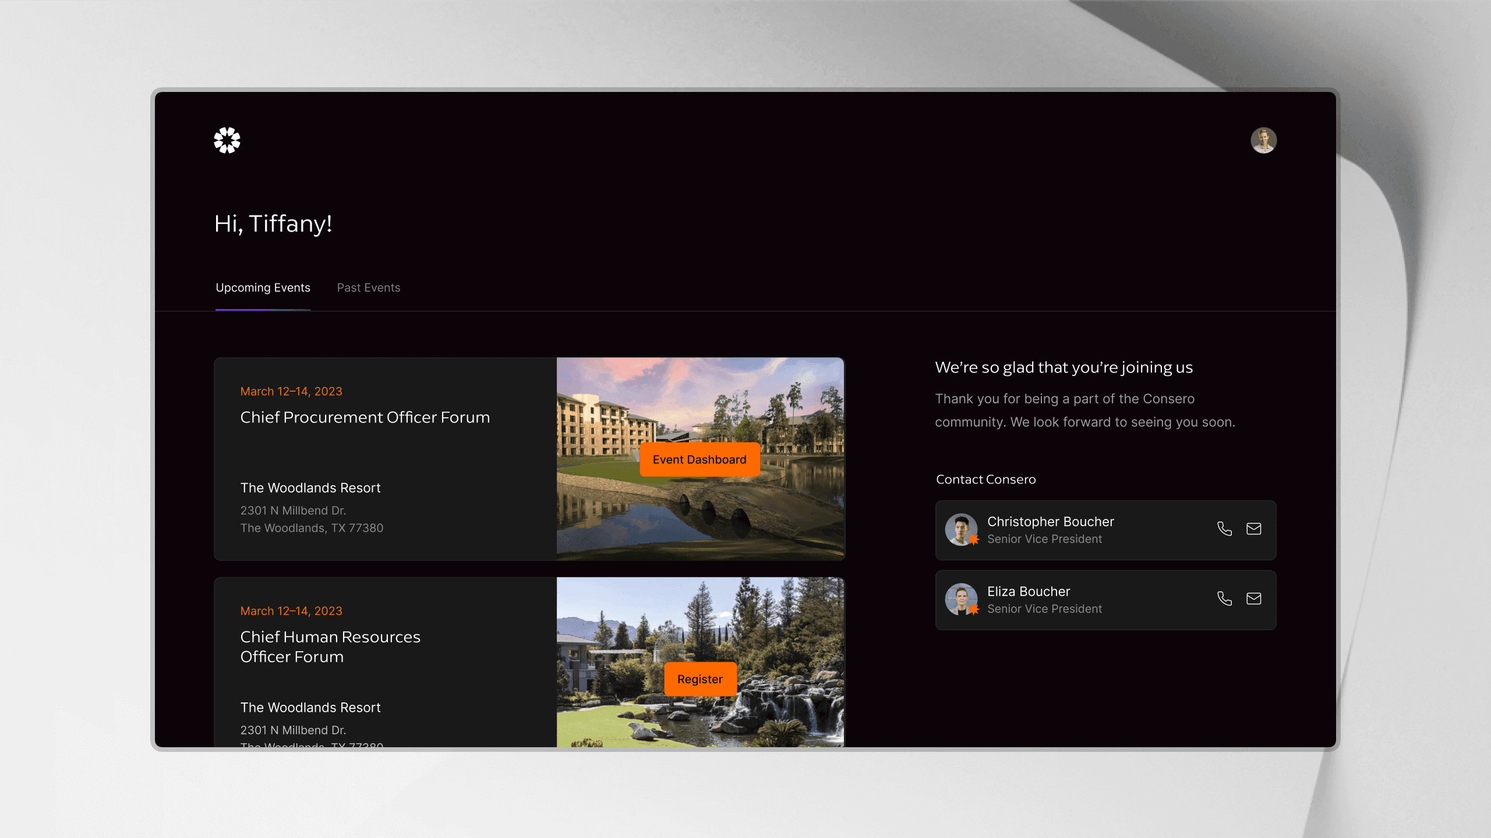
Task: Call Eliza Boucher via phone icon
Action: point(1224,598)
